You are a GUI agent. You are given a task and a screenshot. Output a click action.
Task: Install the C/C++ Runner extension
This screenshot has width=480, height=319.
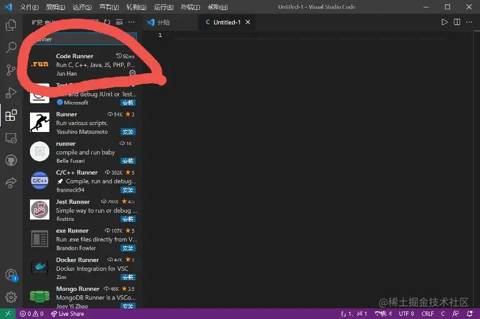(x=128, y=190)
